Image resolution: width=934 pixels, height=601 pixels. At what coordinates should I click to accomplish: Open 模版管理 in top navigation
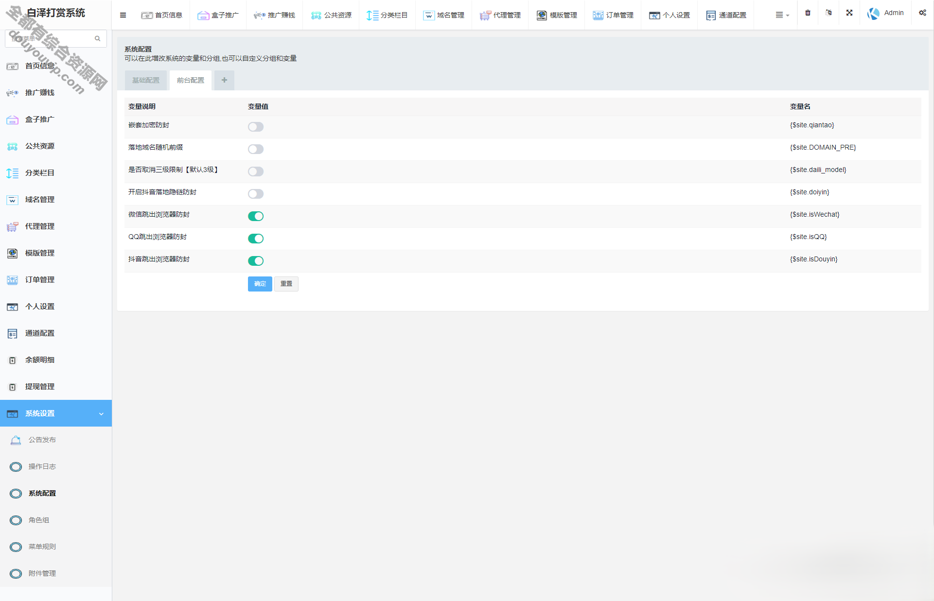click(557, 15)
